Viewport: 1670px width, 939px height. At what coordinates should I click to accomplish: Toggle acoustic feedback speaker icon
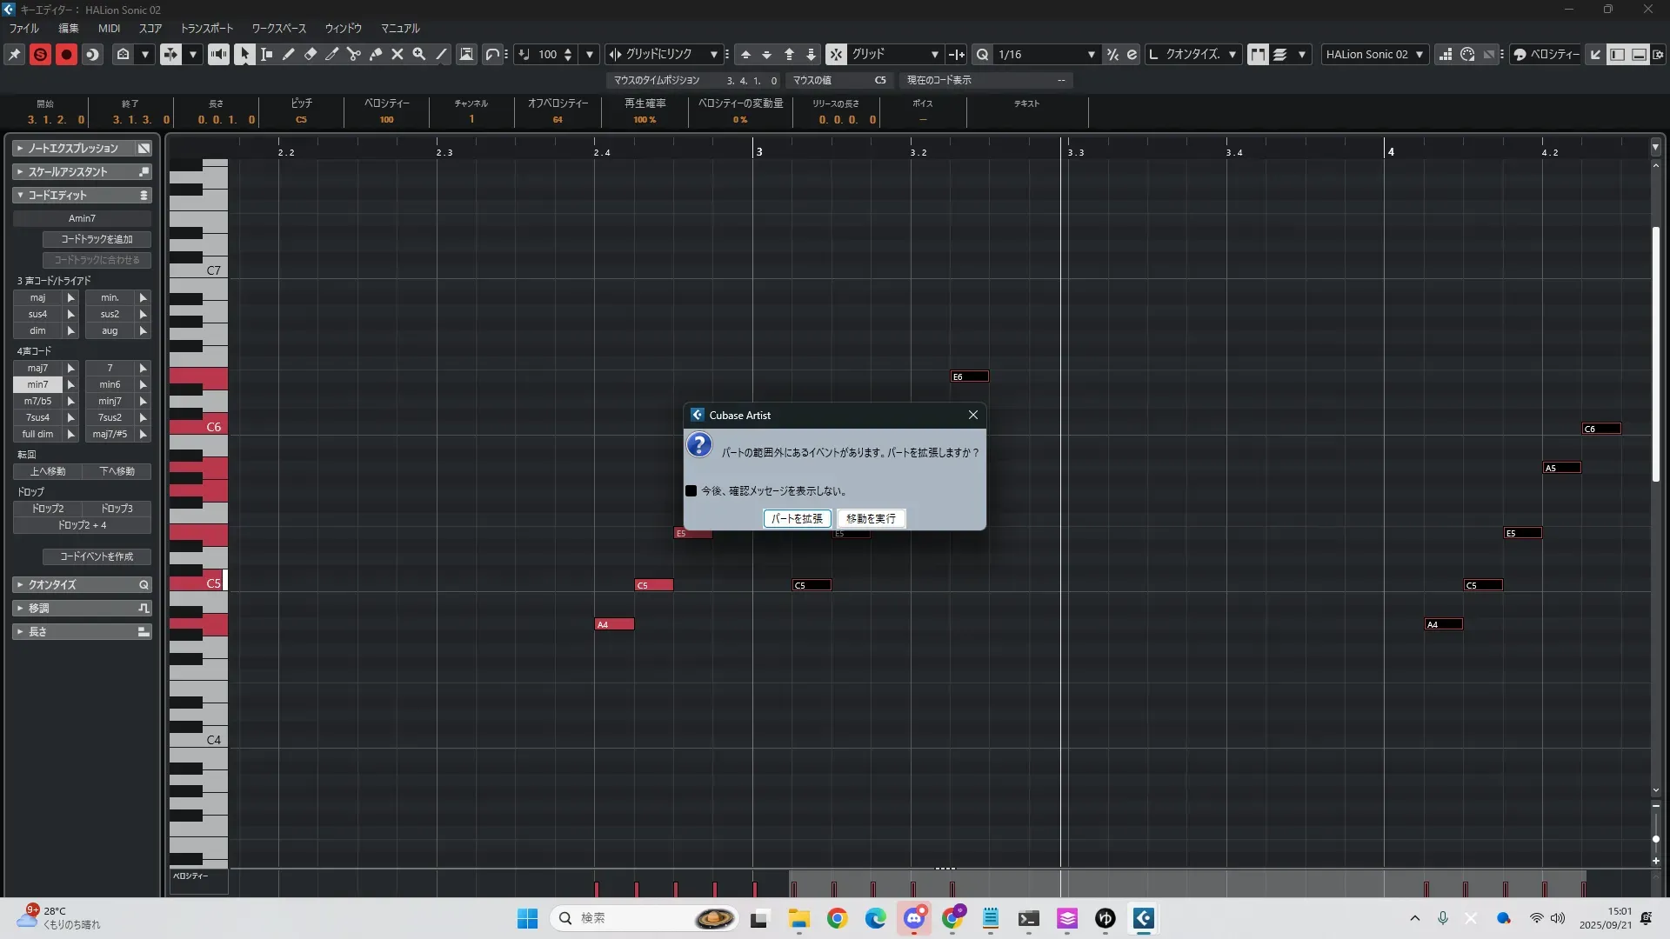(218, 54)
